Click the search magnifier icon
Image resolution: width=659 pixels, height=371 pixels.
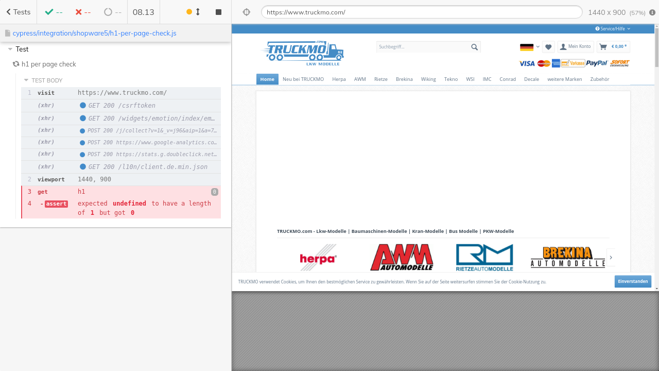click(x=474, y=47)
